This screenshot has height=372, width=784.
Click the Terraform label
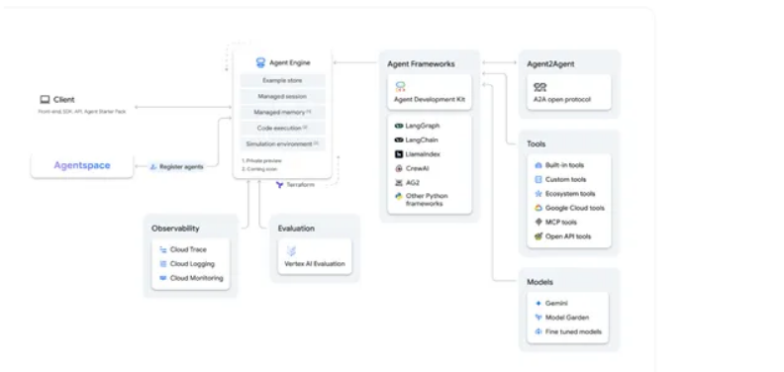301,185
